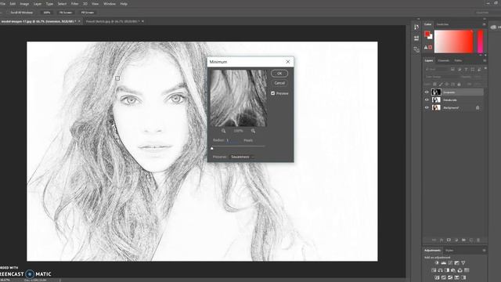Viewport: 501px width, 282px height.
Task: Open the Layers panel flyout menu
Action: click(x=485, y=60)
